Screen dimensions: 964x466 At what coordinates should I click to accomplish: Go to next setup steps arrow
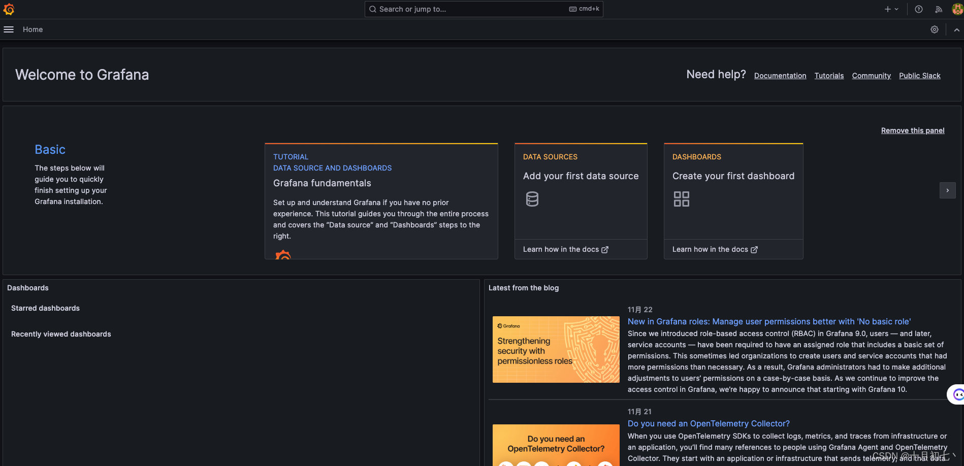948,190
